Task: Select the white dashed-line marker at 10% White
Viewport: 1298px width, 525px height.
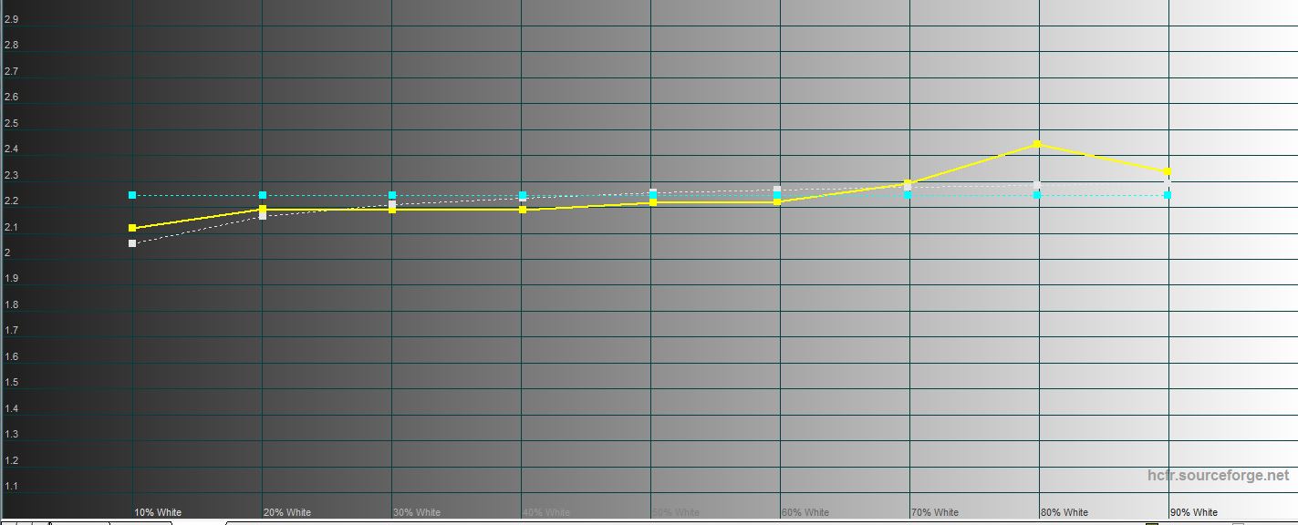Action: click(132, 243)
